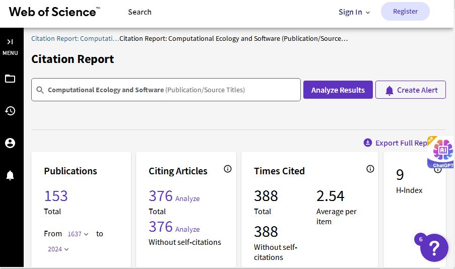Viewport: 455px width, 269px height.
Task: Click the Web of Science logo
Action: (x=54, y=12)
